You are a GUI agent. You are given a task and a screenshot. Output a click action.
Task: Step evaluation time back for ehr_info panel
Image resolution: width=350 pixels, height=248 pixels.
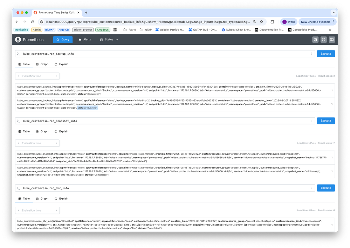[19, 210]
